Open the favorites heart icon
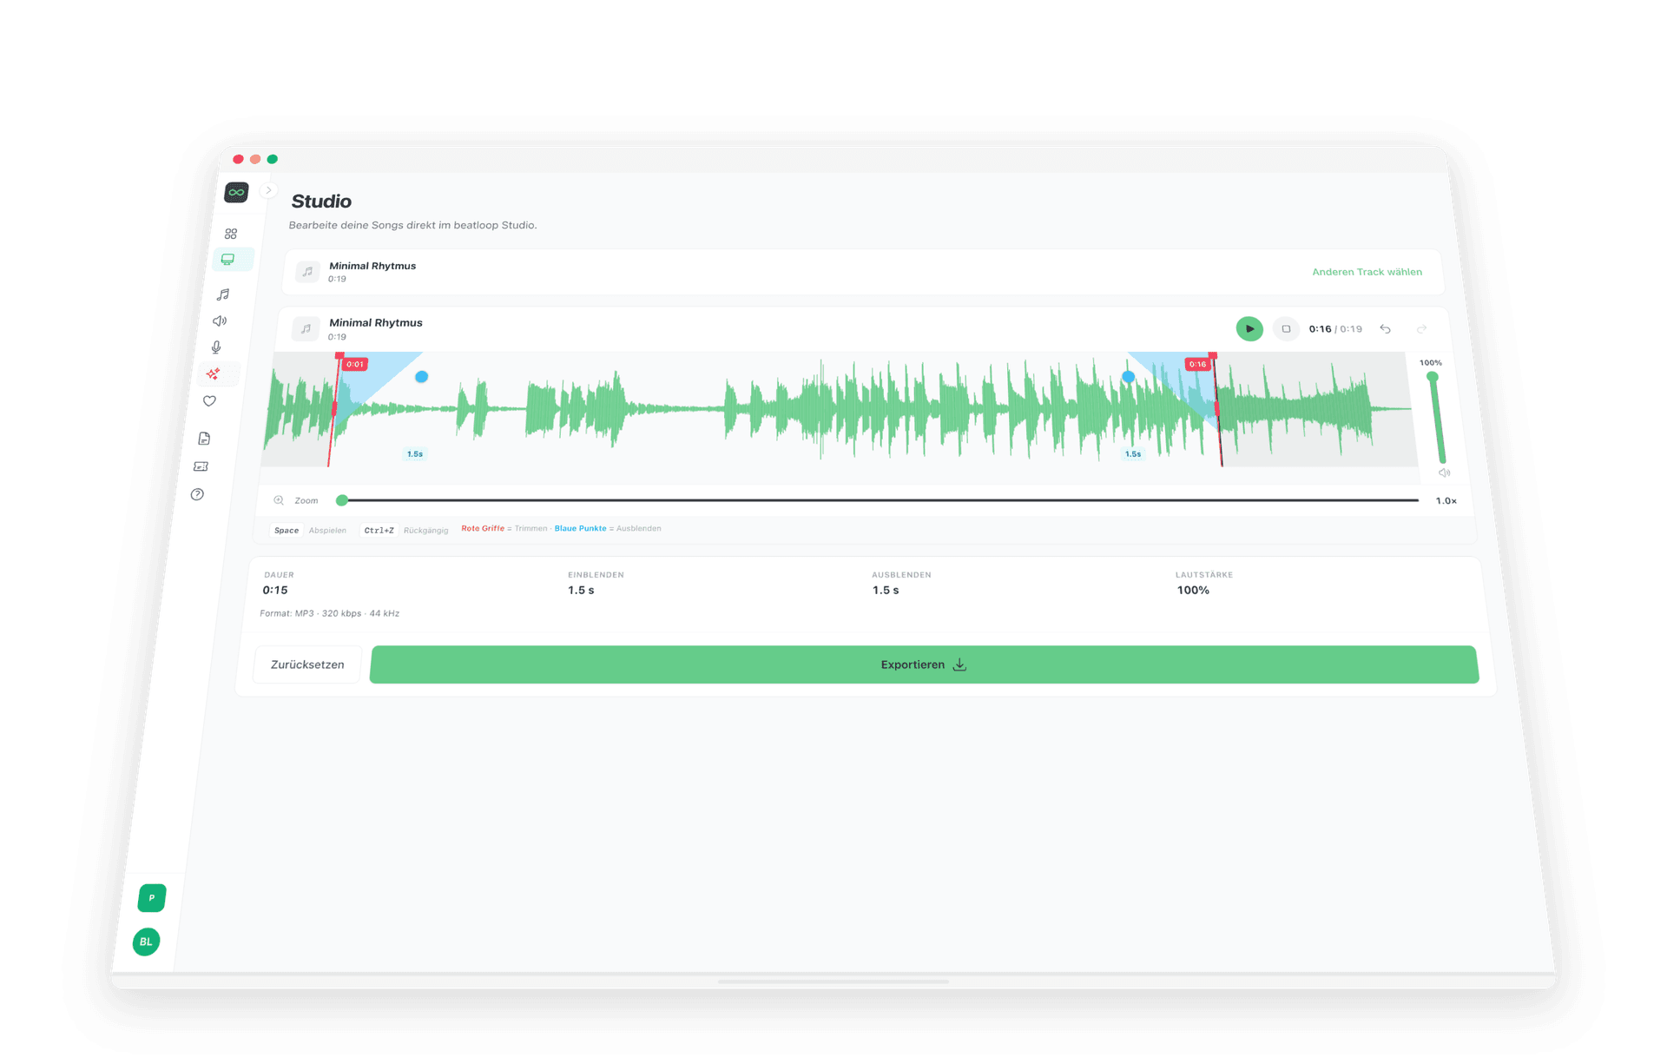This screenshot has width=1667, height=1064. click(209, 401)
